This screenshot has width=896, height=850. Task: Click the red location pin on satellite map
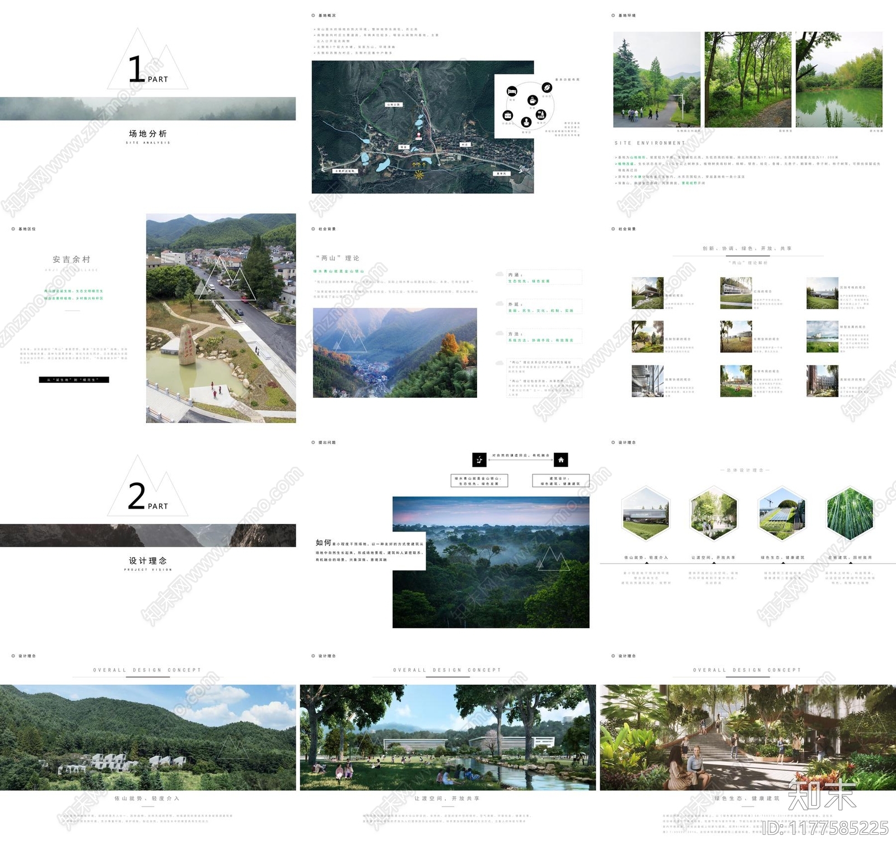(420, 136)
